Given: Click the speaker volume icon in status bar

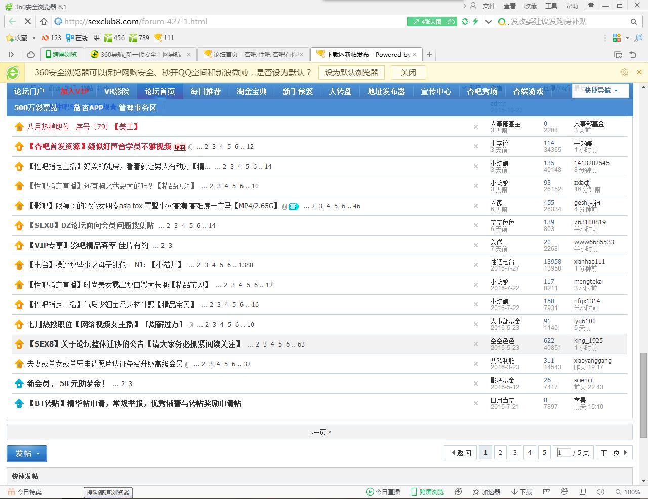Looking at the screenshot, I should 600,492.
